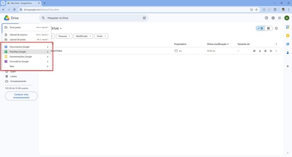Open the Google apps grid launcher
The width and height of the screenshot is (292, 157).
click(x=280, y=18)
